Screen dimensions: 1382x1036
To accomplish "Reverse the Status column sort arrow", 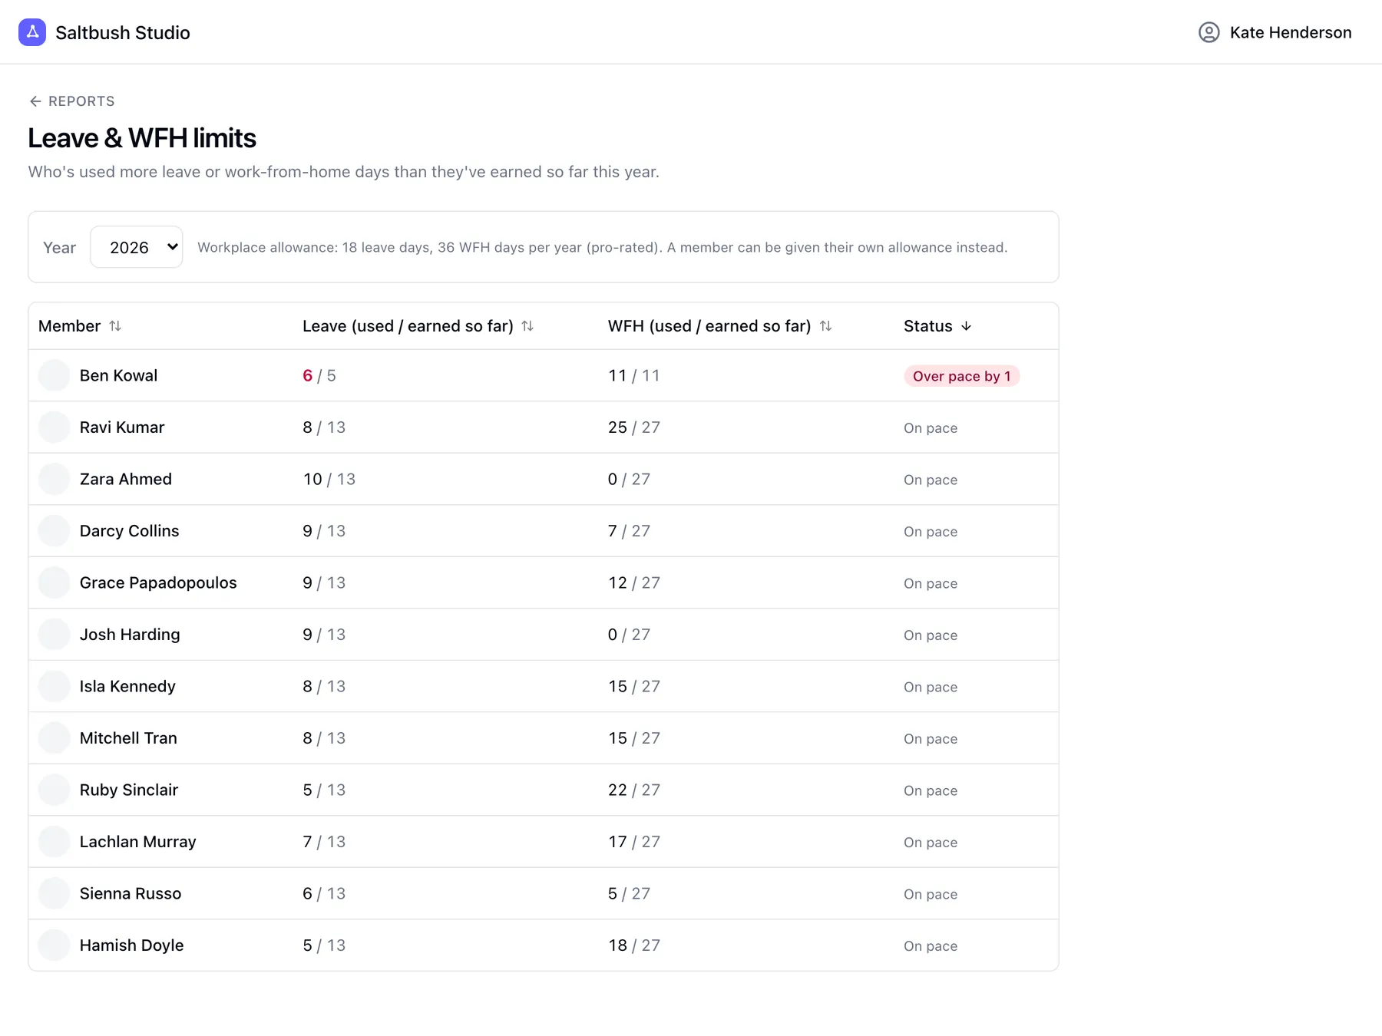I will click(966, 326).
